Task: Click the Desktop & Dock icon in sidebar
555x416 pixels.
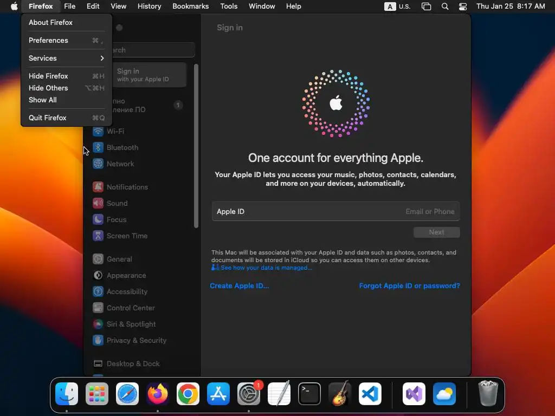Action: [x=98, y=364]
